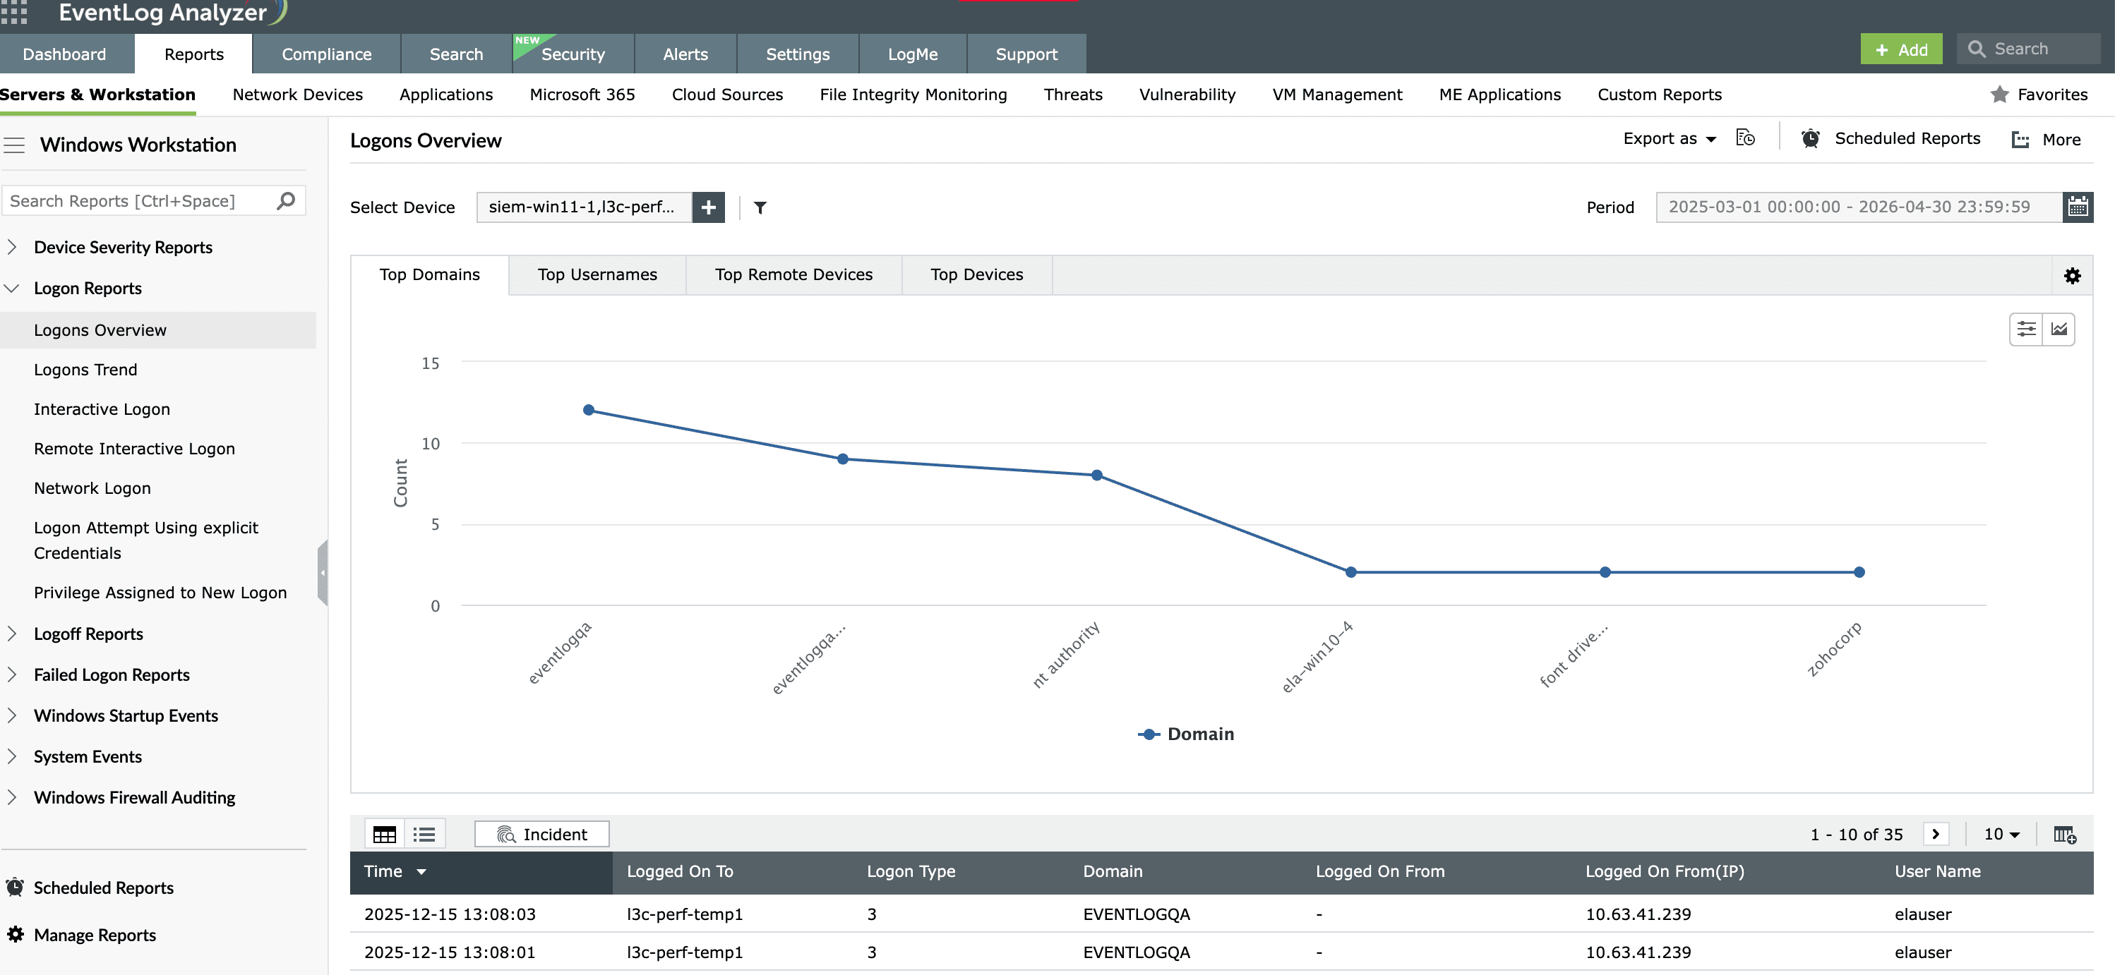Image resolution: width=2115 pixels, height=975 pixels.
Task: Open File Integrity Monitoring reports
Action: pos(913,95)
